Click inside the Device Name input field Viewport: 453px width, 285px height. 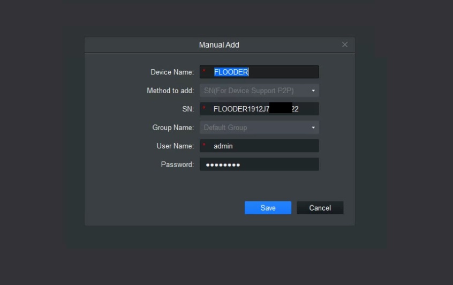(259, 72)
